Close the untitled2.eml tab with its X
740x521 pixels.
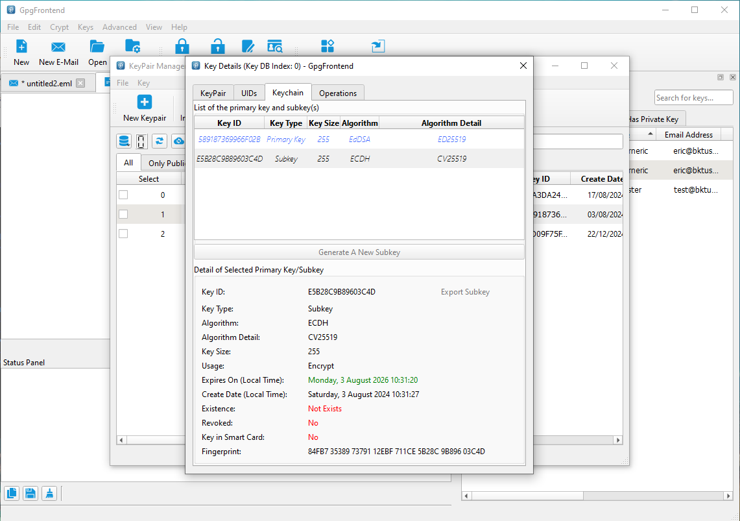tap(80, 83)
